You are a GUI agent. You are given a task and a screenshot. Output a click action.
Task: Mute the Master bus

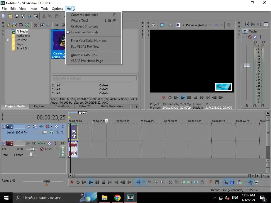click(x=255, y=37)
